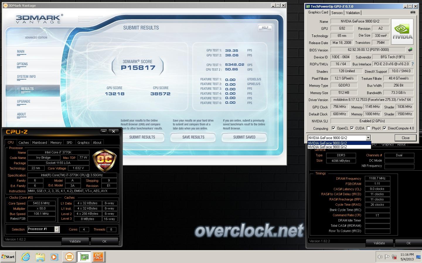Click the HELP button in 3DMark

click(265, 27)
